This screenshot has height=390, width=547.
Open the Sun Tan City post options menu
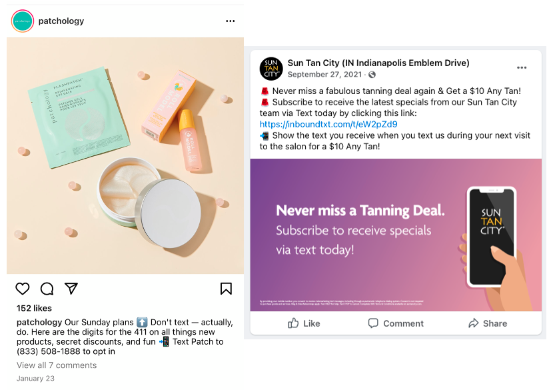pos(522,68)
